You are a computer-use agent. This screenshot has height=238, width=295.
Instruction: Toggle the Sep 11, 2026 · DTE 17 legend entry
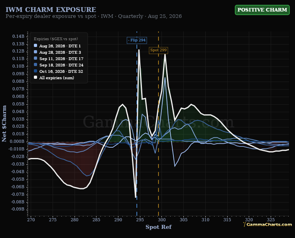[x=59, y=59]
